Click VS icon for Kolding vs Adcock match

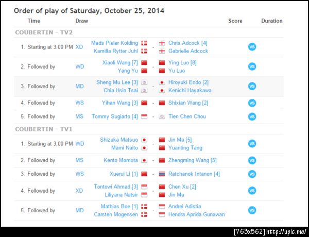click(252, 47)
